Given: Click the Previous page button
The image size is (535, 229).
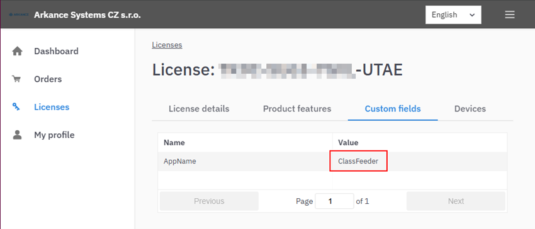Looking at the screenshot, I should (209, 201).
